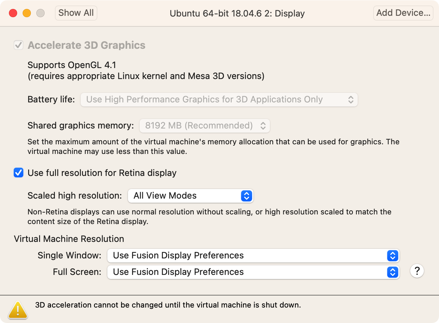The height and width of the screenshot is (323, 439).
Task: Open the Battery life dropdown
Action: pyautogui.click(x=219, y=100)
